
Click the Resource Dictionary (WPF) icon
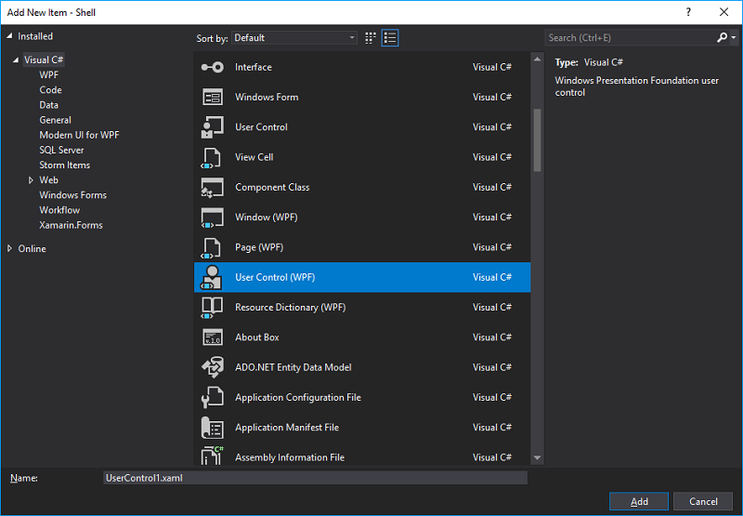(x=212, y=308)
